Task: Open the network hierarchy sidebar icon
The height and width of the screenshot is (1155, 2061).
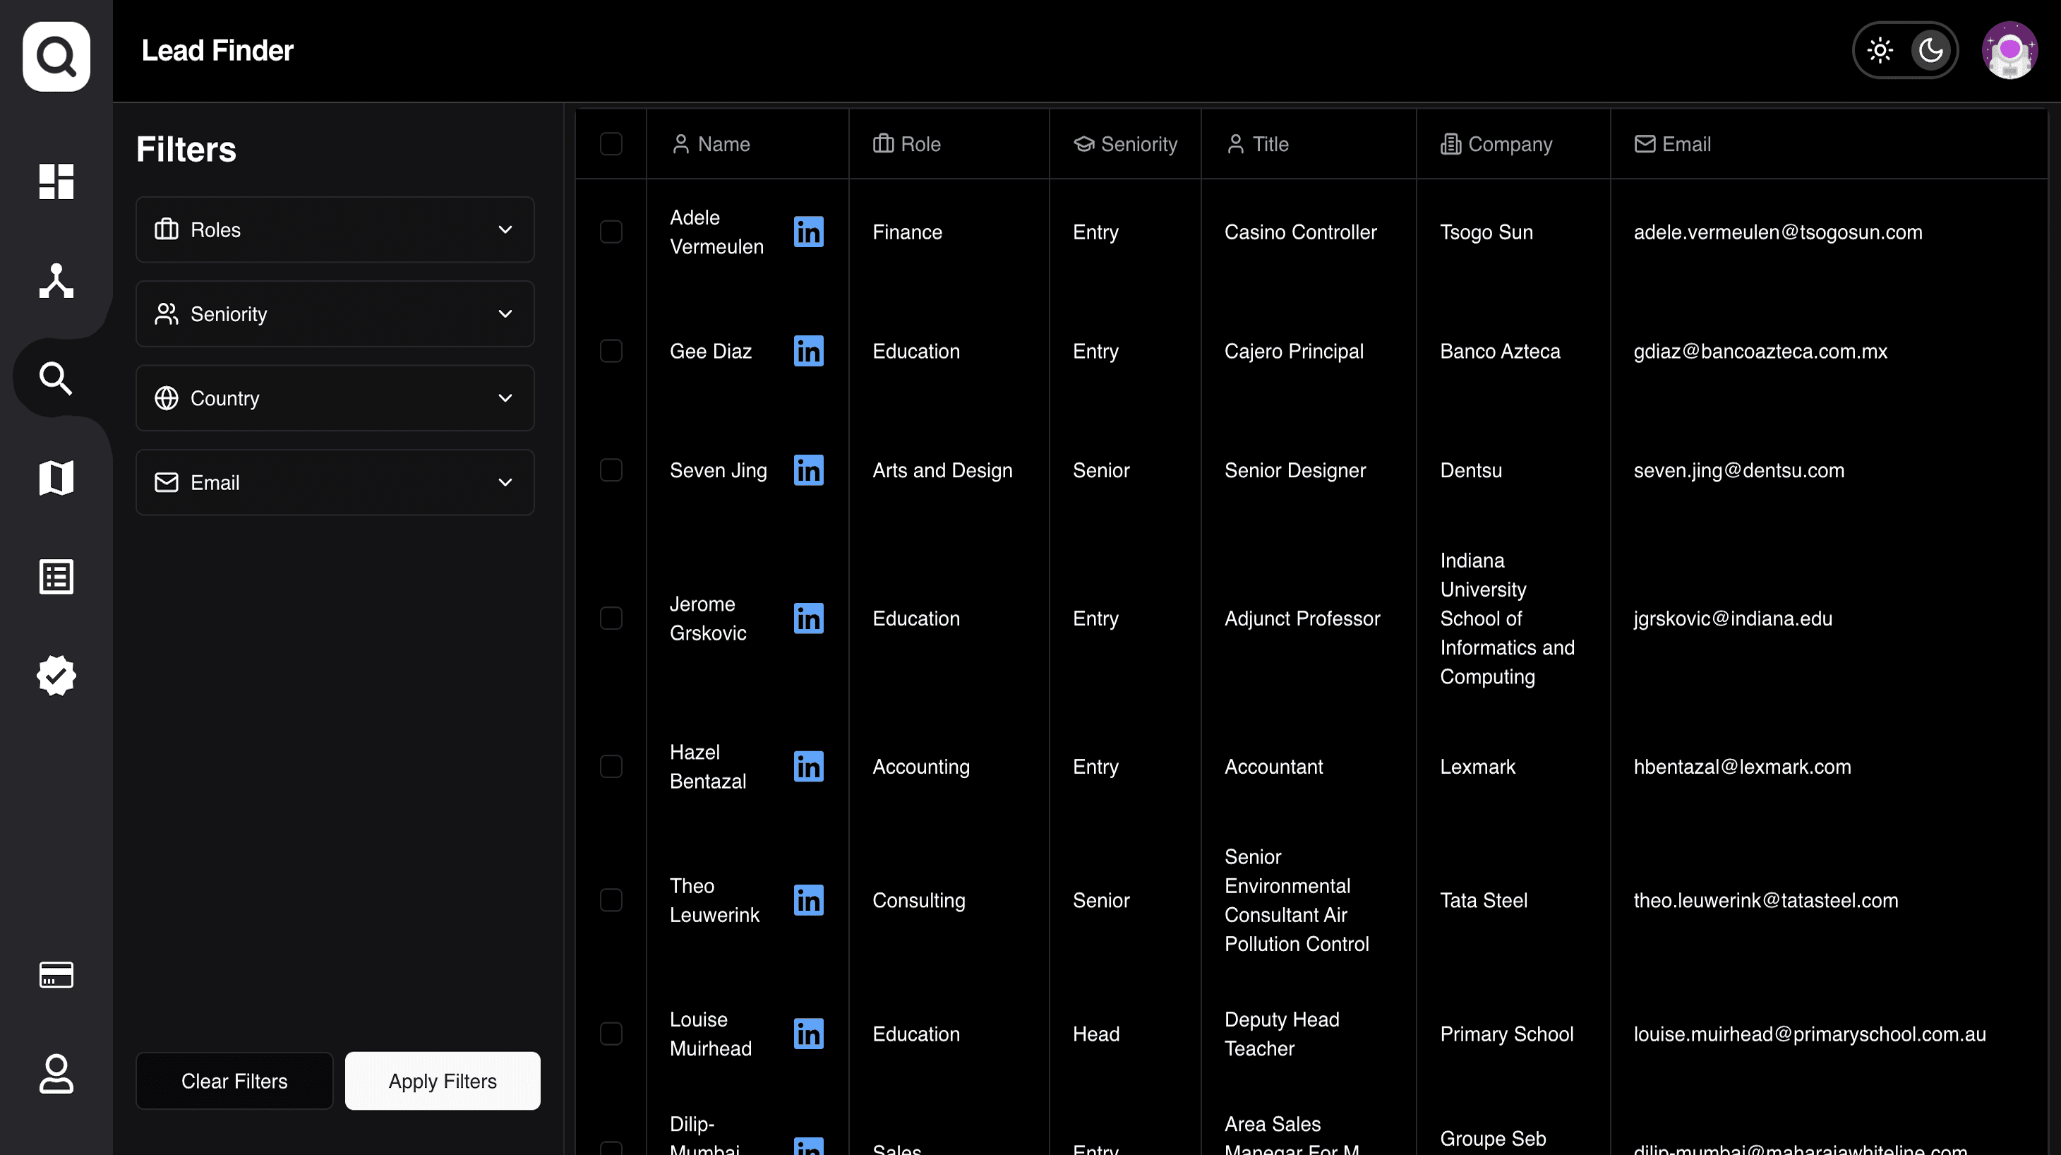Action: point(56,280)
